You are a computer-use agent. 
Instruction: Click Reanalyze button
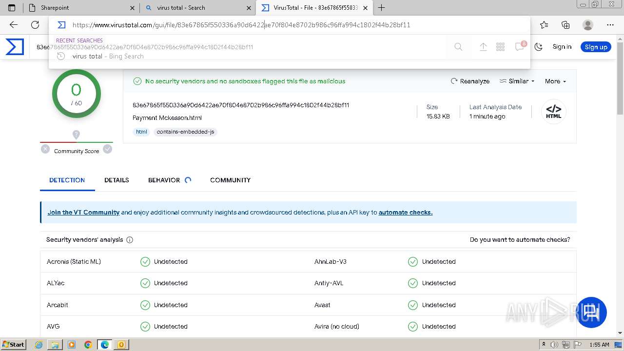(x=470, y=81)
